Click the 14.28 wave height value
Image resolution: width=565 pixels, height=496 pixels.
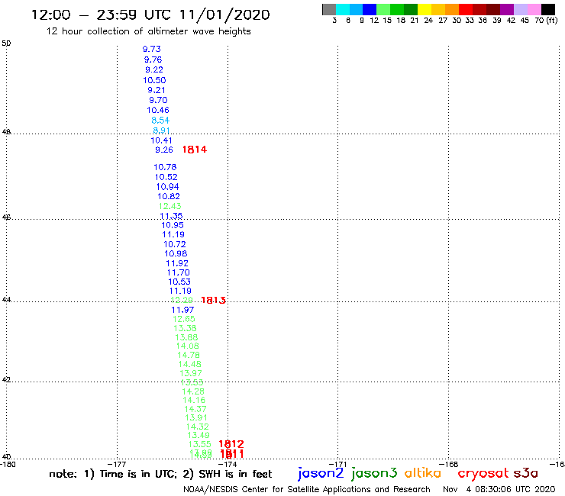[x=193, y=391]
